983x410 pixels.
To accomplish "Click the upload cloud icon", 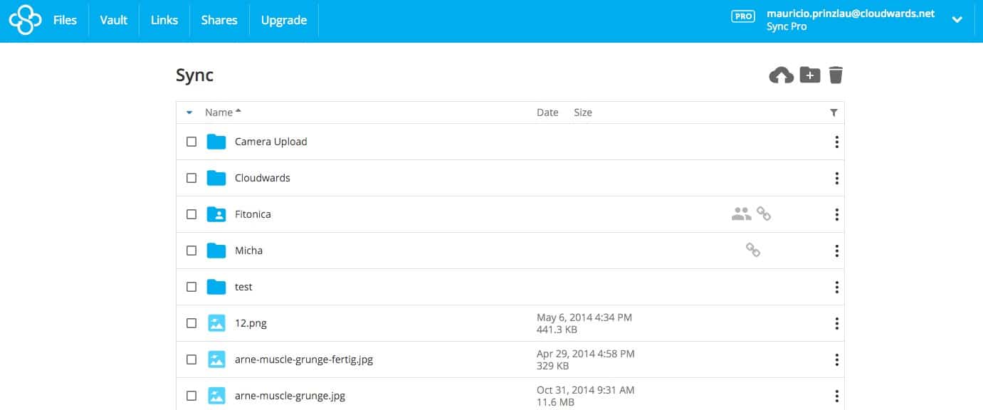I will tap(781, 75).
